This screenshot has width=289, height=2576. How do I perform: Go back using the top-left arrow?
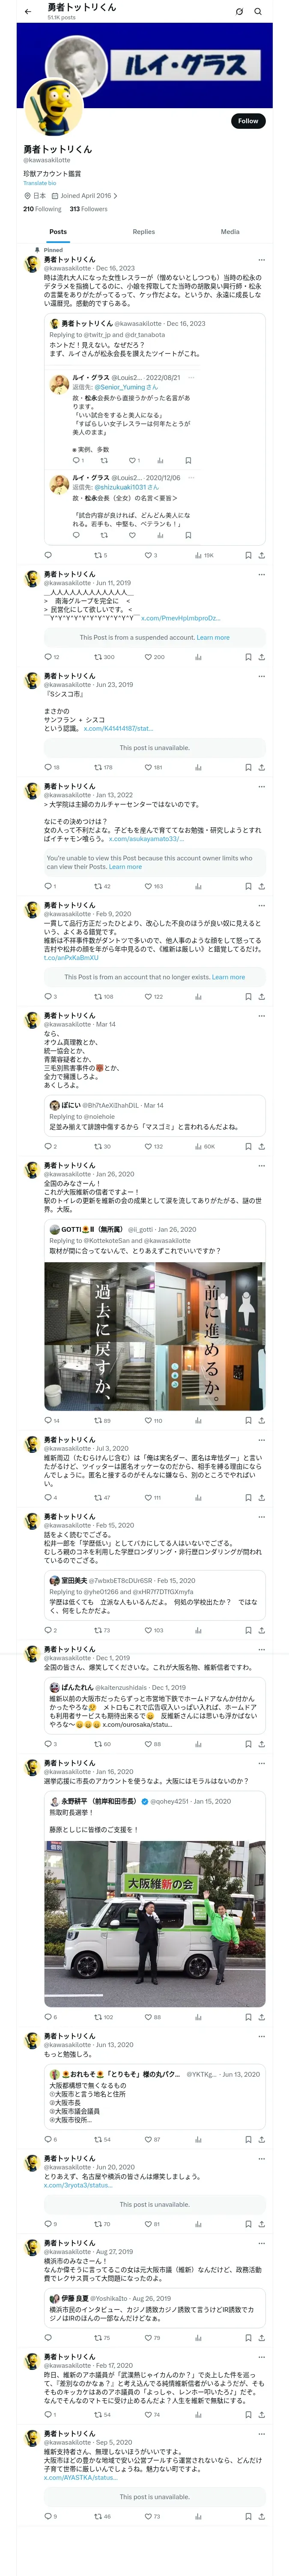tap(28, 11)
